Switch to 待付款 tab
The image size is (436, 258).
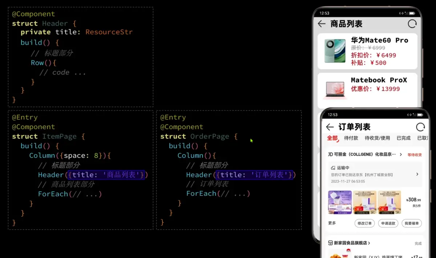pyautogui.click(x=351, y=138)
